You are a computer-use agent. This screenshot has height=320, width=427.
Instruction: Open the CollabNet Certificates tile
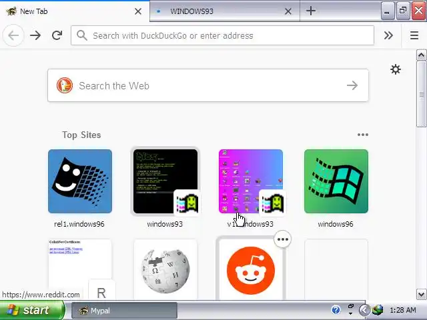click(80, 269)
